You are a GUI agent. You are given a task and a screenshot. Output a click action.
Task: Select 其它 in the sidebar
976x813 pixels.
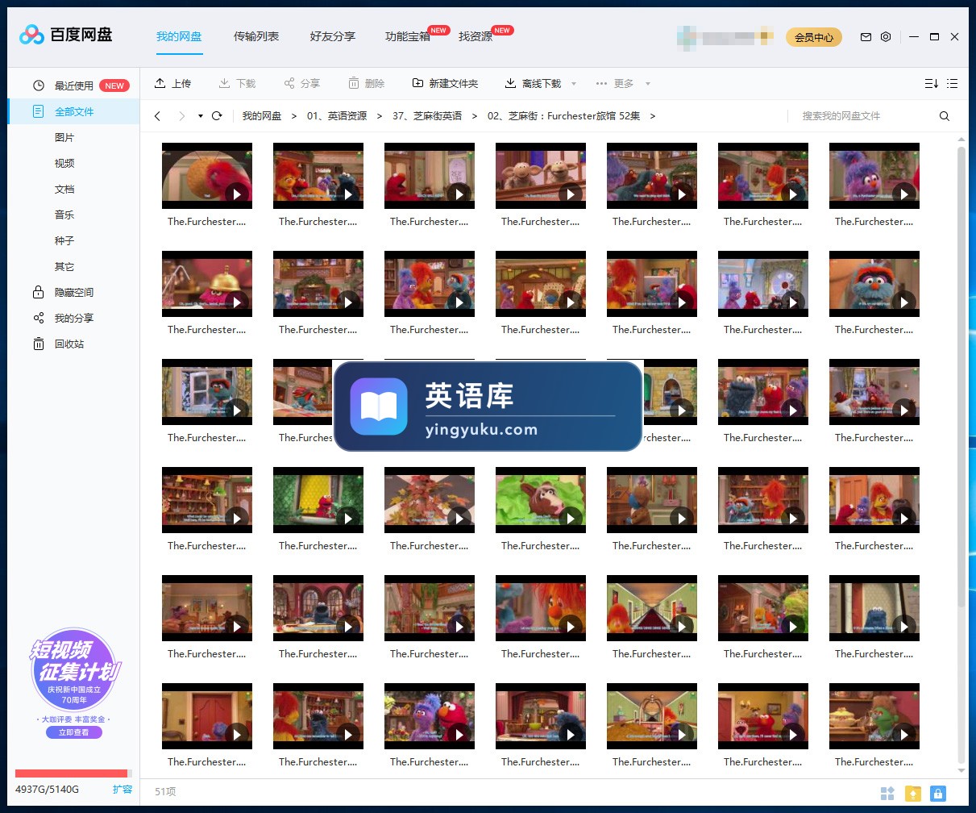click(x=64, y=266)
